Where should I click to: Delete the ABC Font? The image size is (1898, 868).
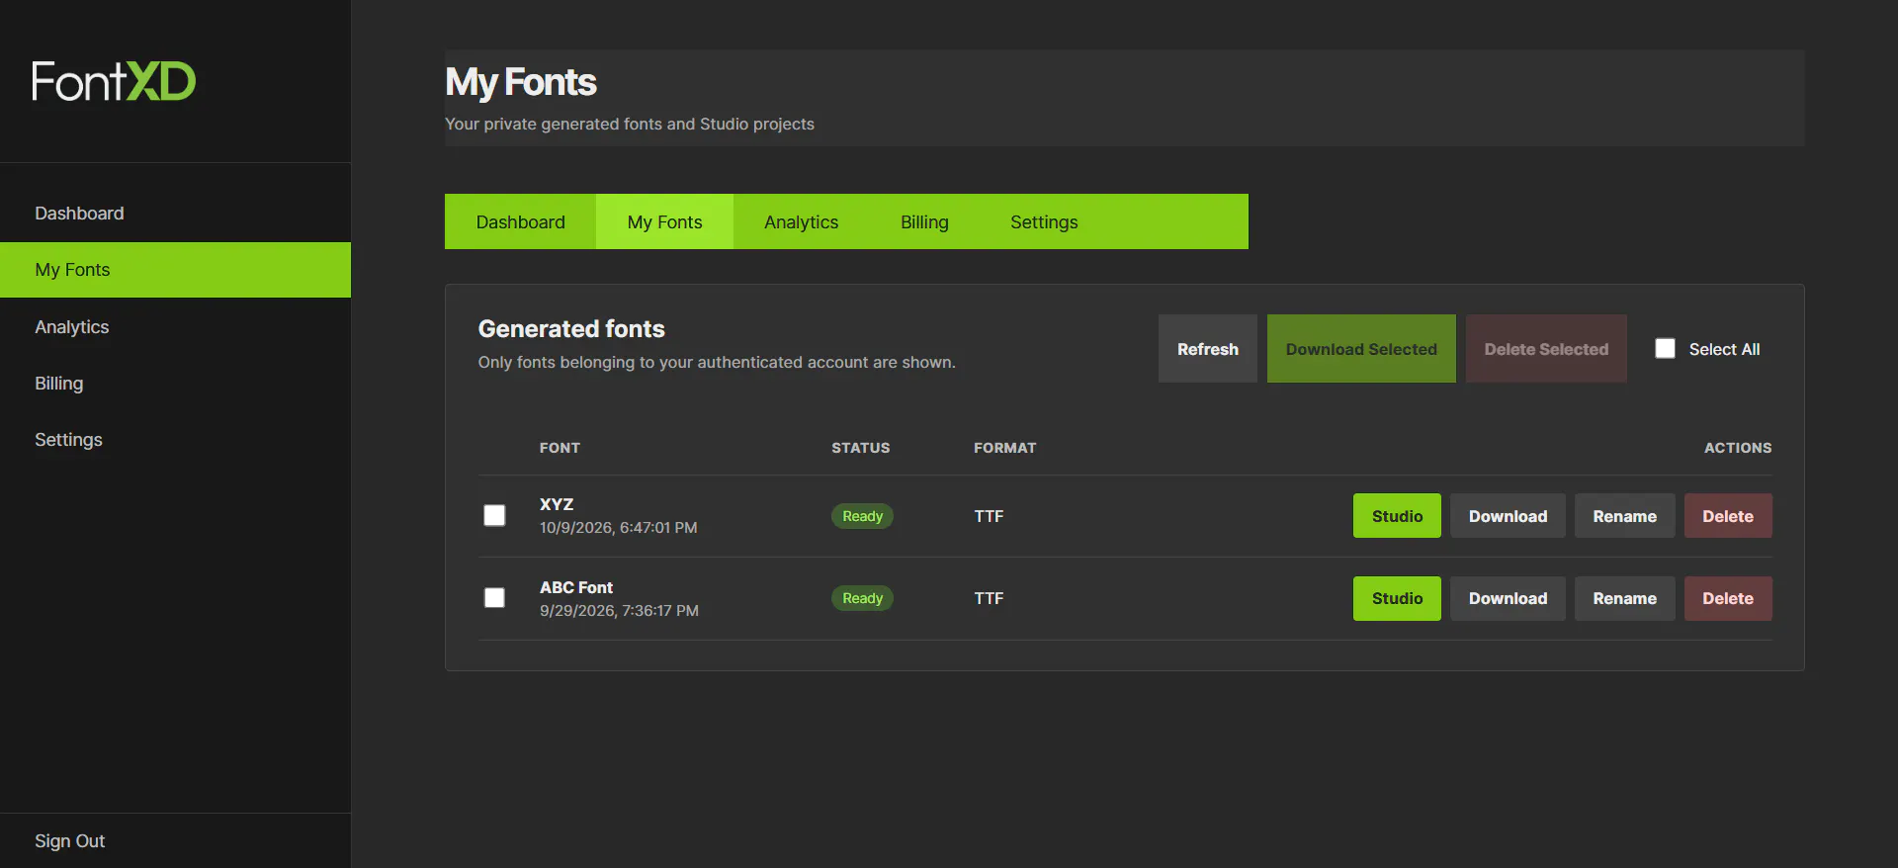[x=1728, y=599]
